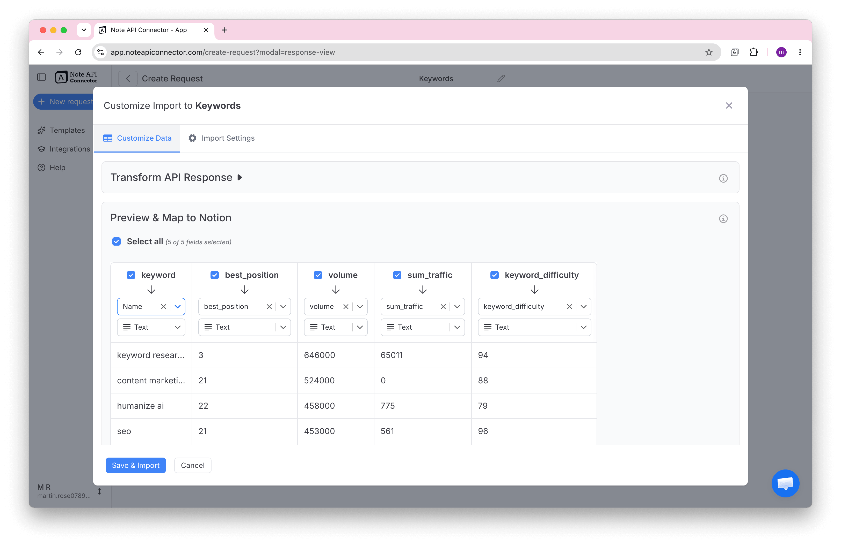Uncheck the sum_traffic field checkbox
Viewport: 841px width, 546px height.
tap(397, 275)
